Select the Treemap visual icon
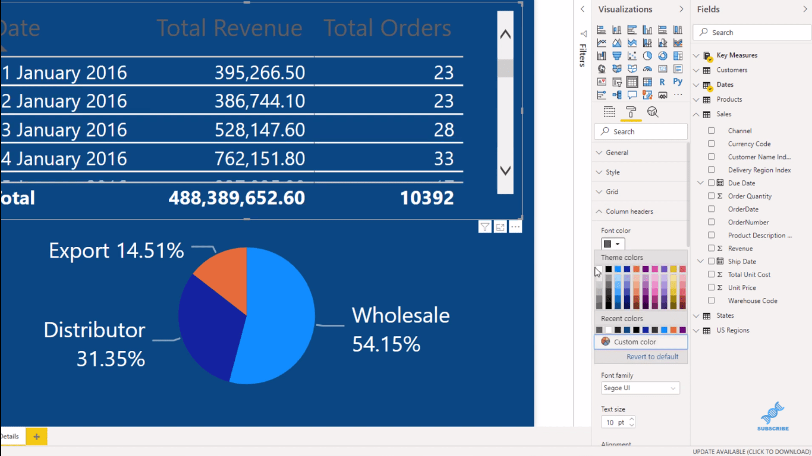Image resolution: width=812 pixels, height=456 pixels. tap(678, 56)
